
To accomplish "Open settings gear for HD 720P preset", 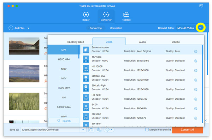I will click(195, 99).
